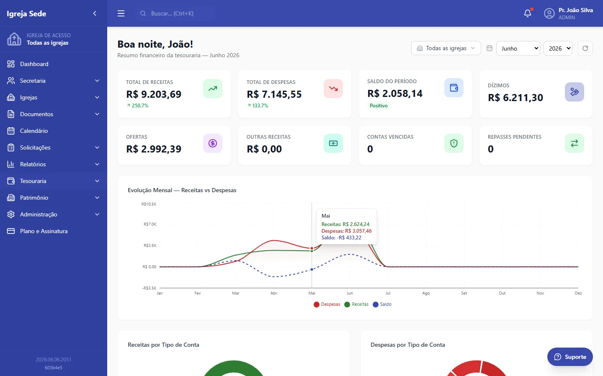603x376 pixels.
Task: Collapse the sidebar with the arrow icon
Action: click(x=95, y=13)
